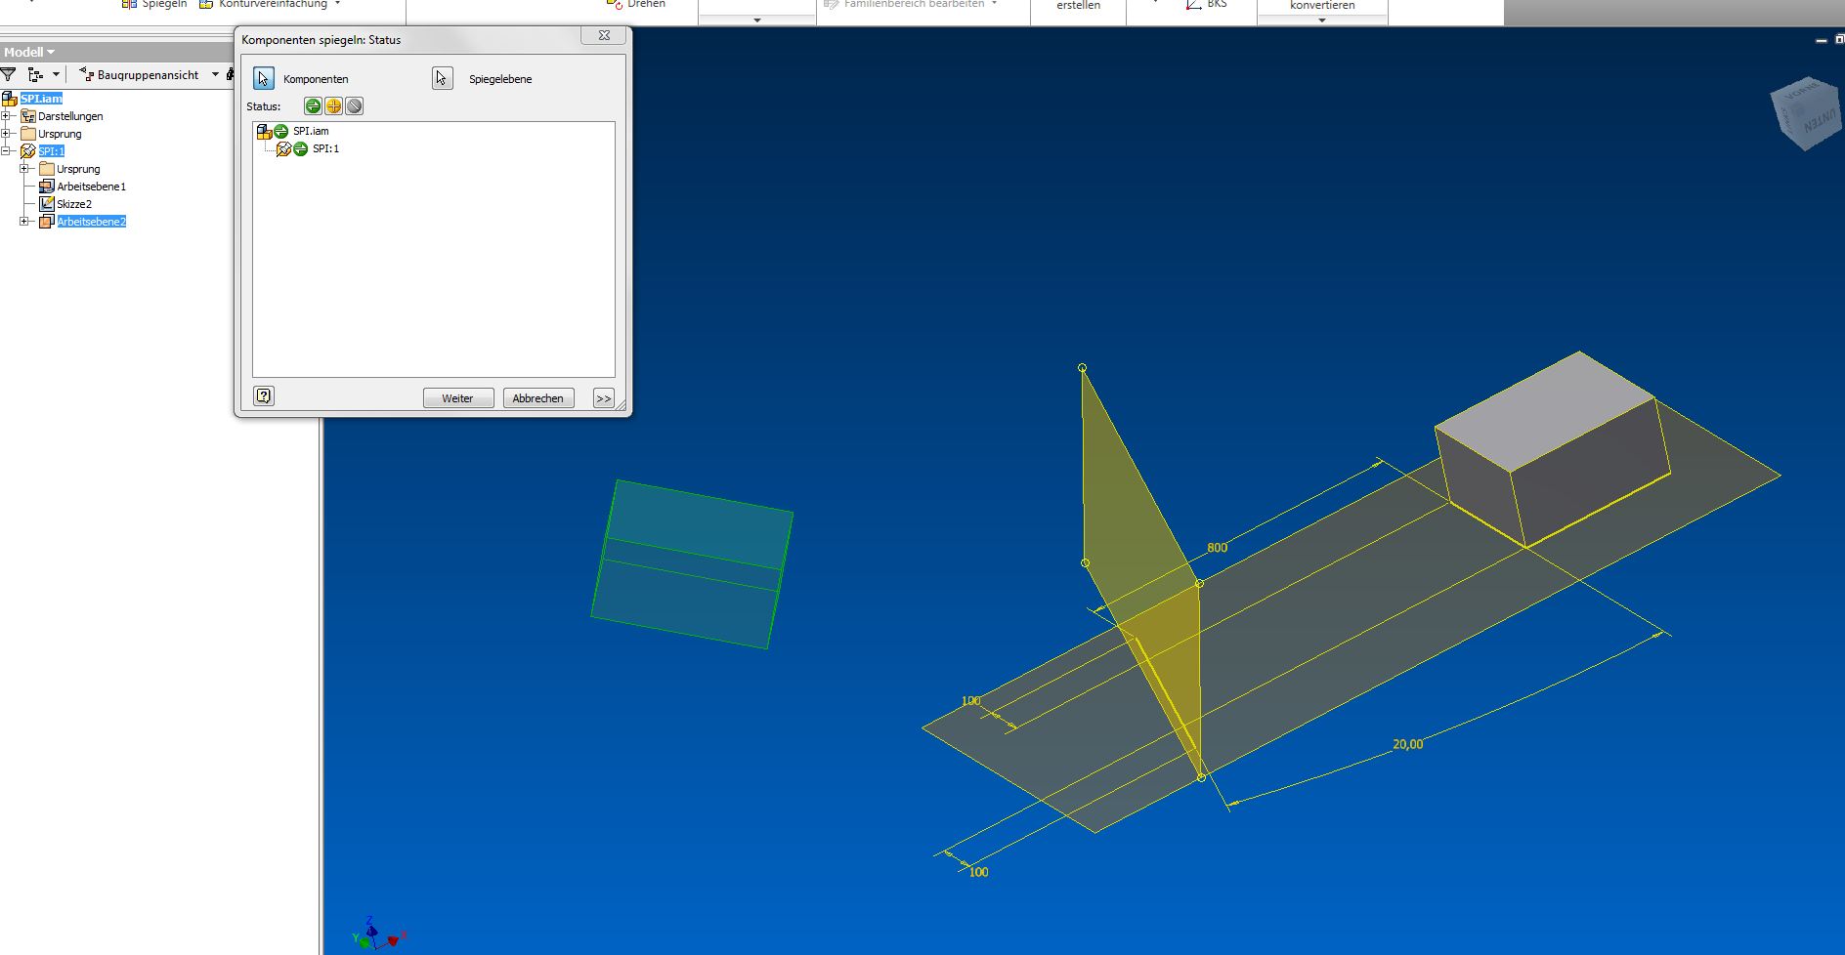Toggle green status icon beside SPI:1 in dialog
The height and width of the screenshot is (955, 1845).
(x=301, y=148)
